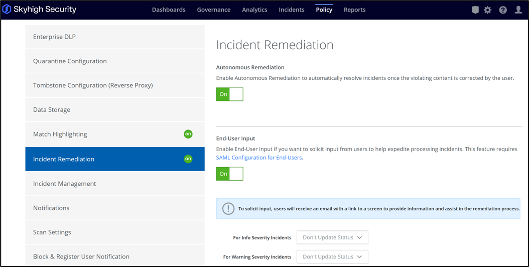The height and width of the screenshot is (267, 529).
Task: Follow SAML Configuration for End-Users link
Action: [259, 157]
